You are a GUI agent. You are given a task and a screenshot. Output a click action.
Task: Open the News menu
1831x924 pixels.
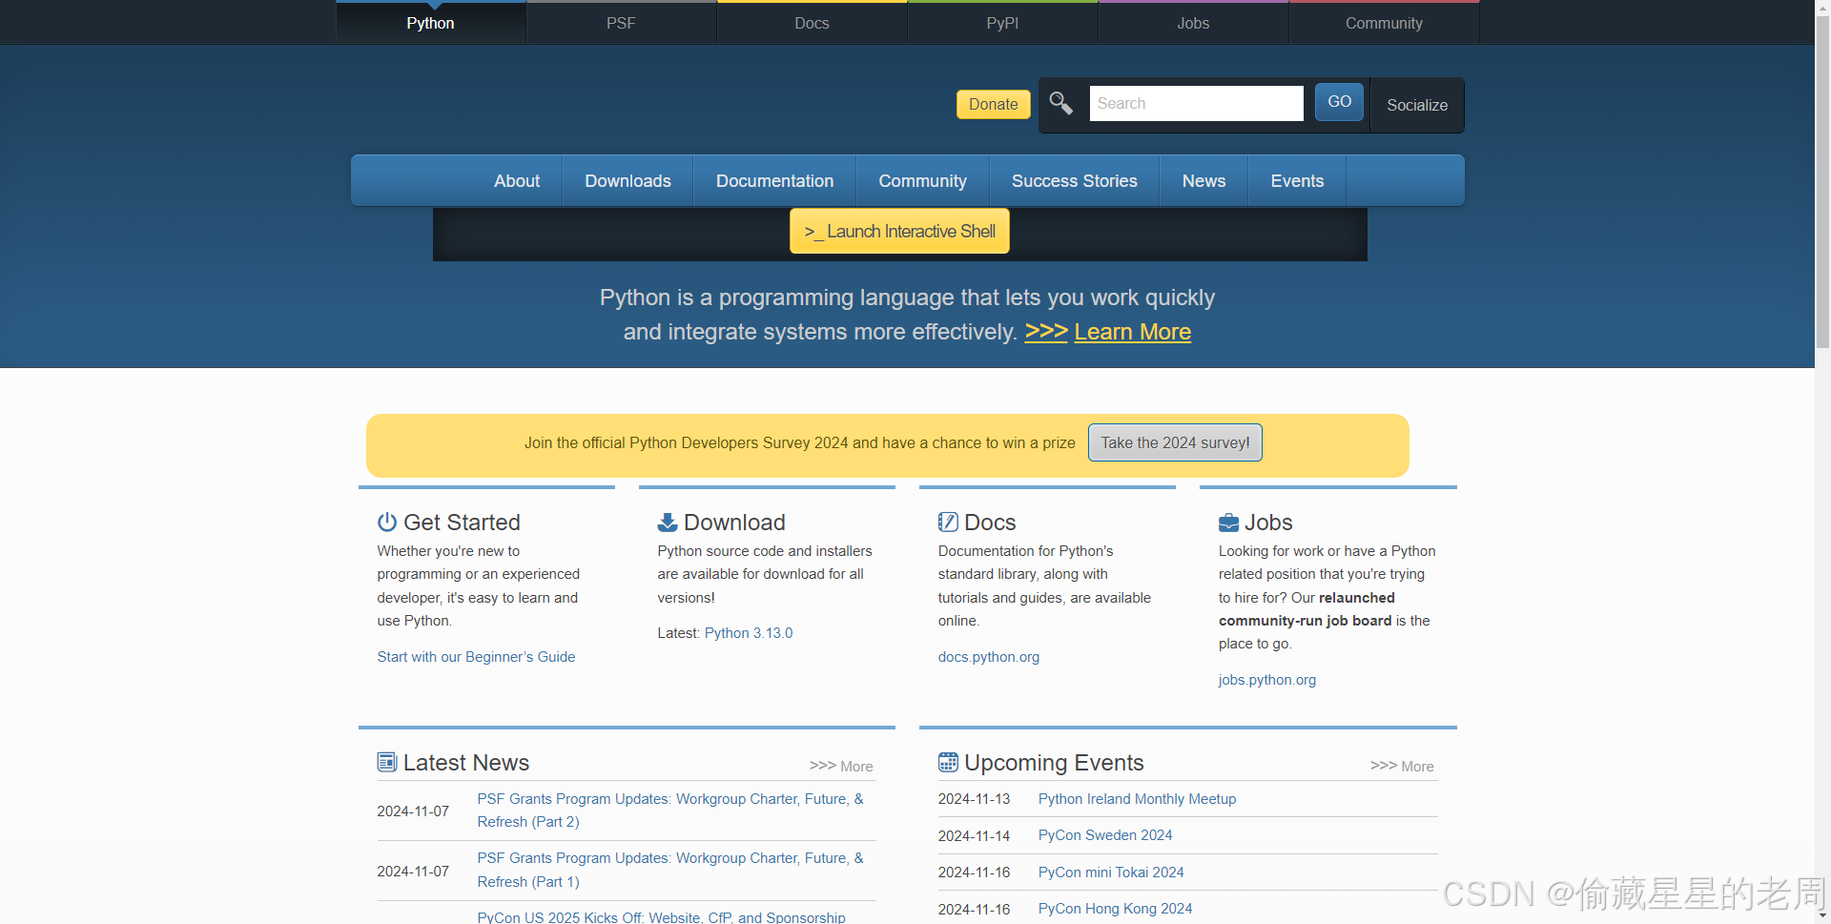click(1204, 180)
